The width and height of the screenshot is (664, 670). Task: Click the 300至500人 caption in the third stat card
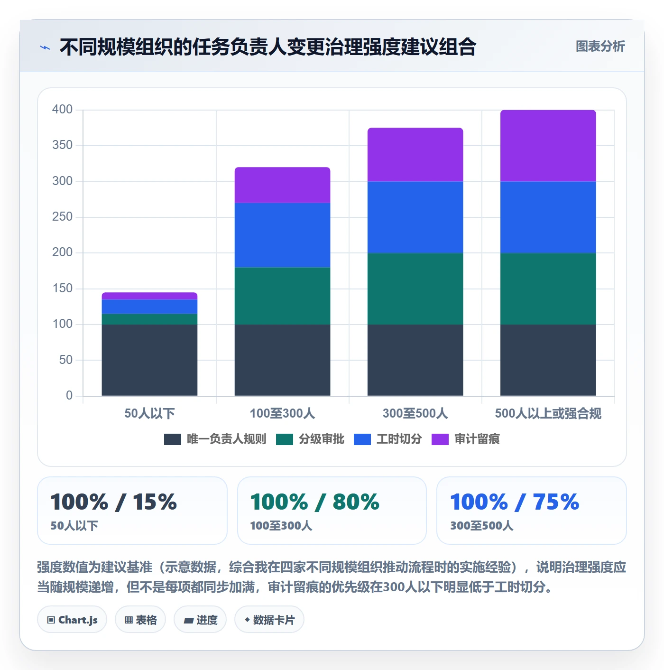click(482, 526)
